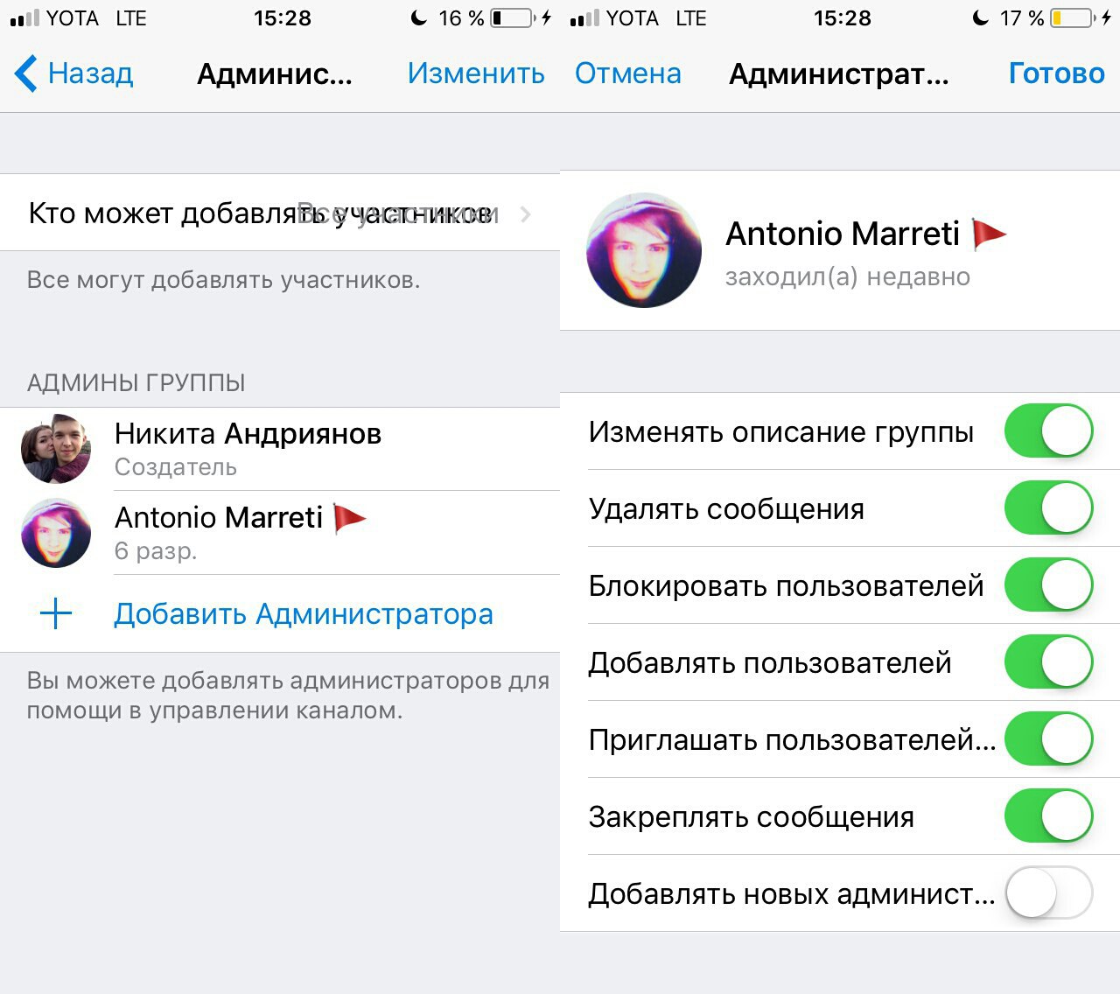
Task: Open the Никита Андриянов Создатель row
Action: [x=280, y=449]
